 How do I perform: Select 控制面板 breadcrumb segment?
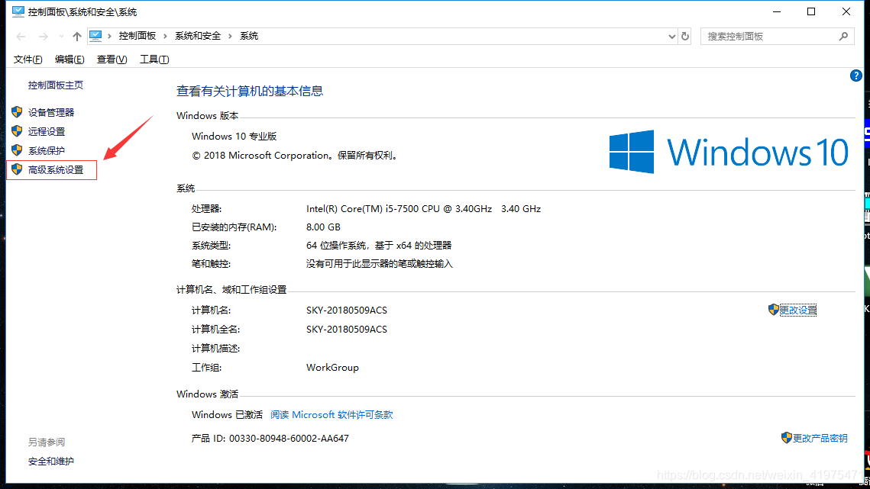point(137,36)
